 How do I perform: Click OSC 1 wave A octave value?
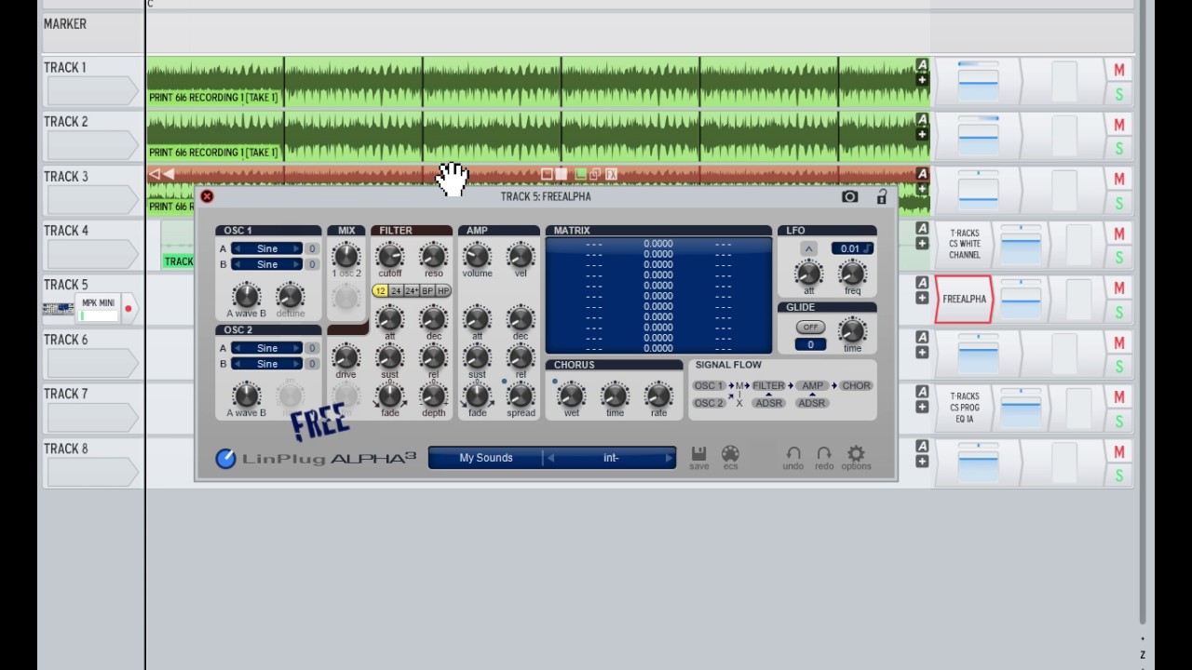[312, 248]
